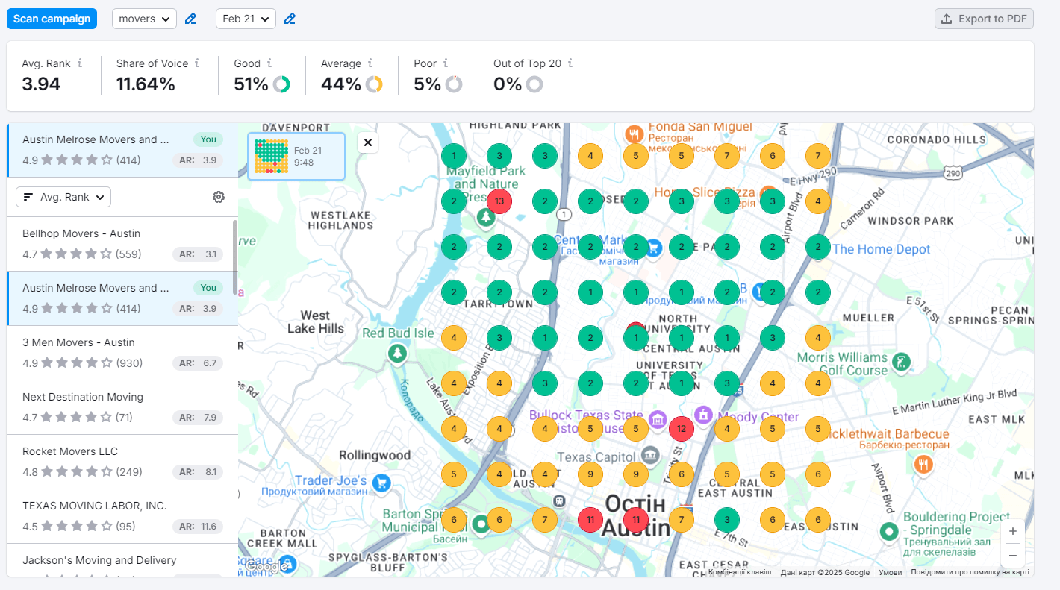This screenshot has width=1060, height=590.
Task: Click the red rank 12 map pin
Action: 682,428
